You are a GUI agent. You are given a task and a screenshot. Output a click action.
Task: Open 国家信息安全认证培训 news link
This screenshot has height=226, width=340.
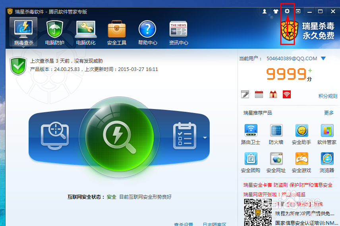tap(306, 223)
